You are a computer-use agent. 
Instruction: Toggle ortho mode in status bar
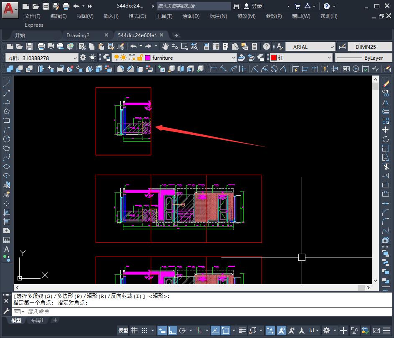pos(173,330)
